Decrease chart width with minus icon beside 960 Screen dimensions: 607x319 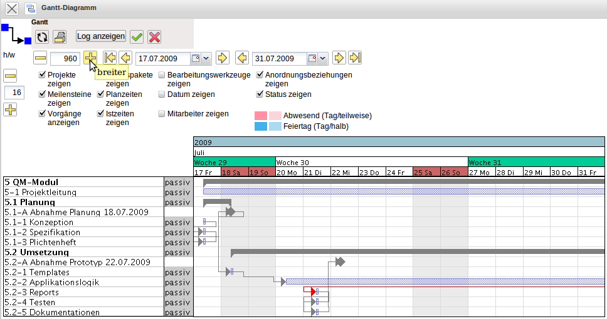coord(40,58)
